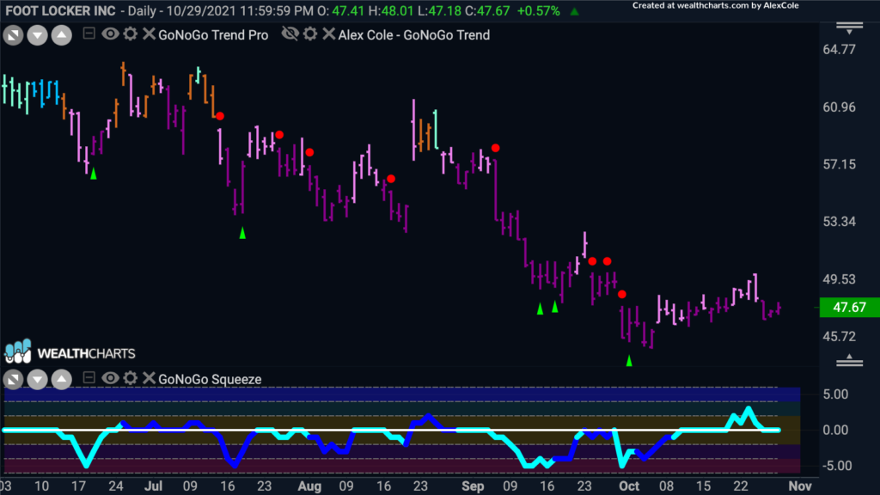Click the green 47.67 current price tag

[849, 307]
